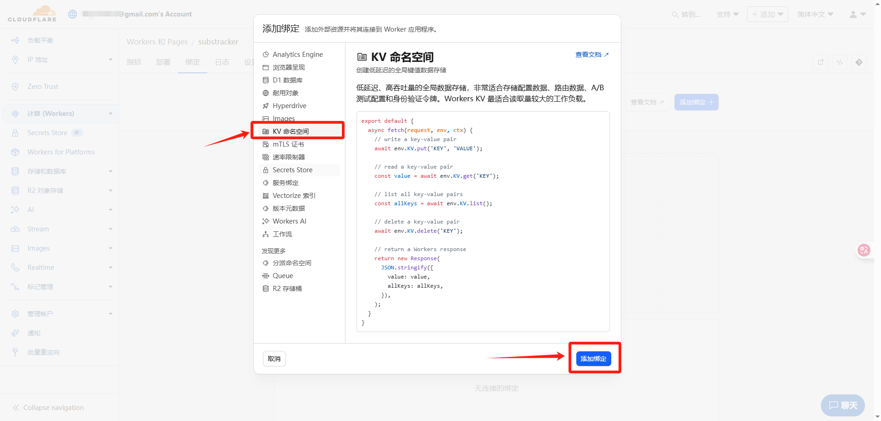Open Zero Trust in sidebar
The height and width of the screenshot is (421, 881).
43,87
